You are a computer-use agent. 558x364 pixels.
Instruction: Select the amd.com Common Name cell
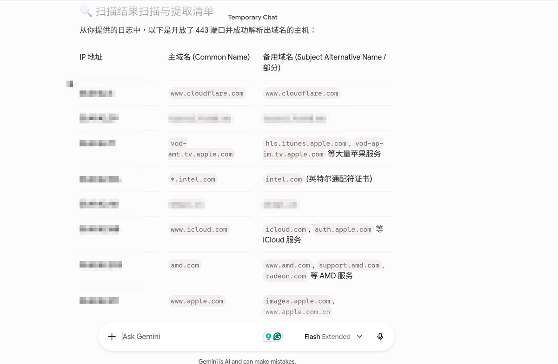pos(185,266)
